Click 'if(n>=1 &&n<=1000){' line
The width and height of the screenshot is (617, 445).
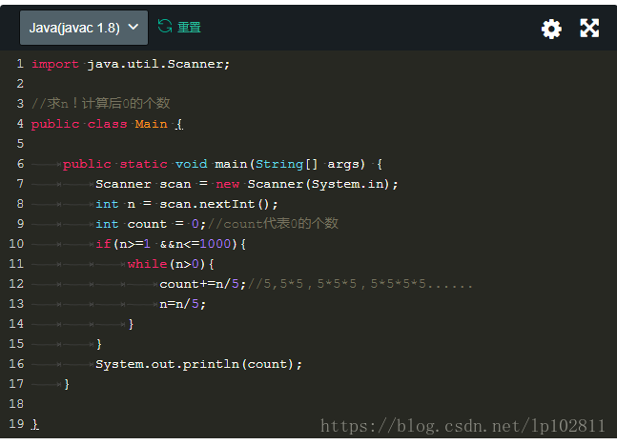coord(171,244)
